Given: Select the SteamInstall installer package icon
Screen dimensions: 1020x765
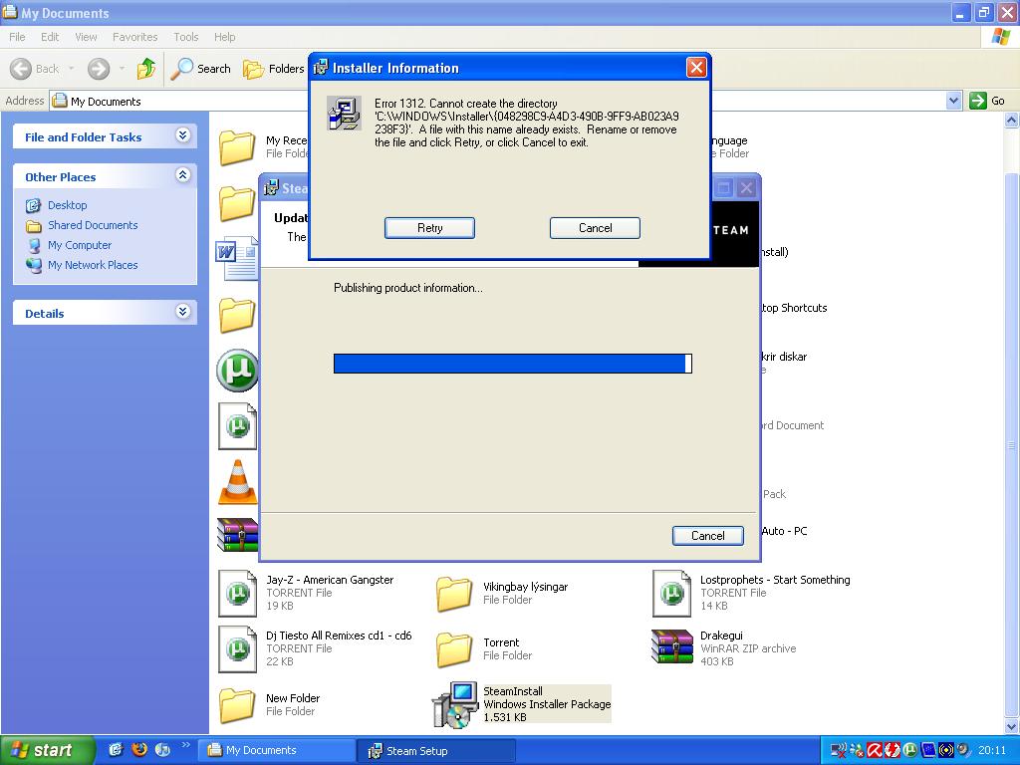Looking at the screenshot, I should (455, 704).
